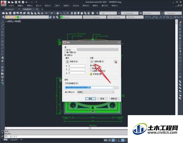
Task: Open the 修改(M) menu
Action: 86,5
